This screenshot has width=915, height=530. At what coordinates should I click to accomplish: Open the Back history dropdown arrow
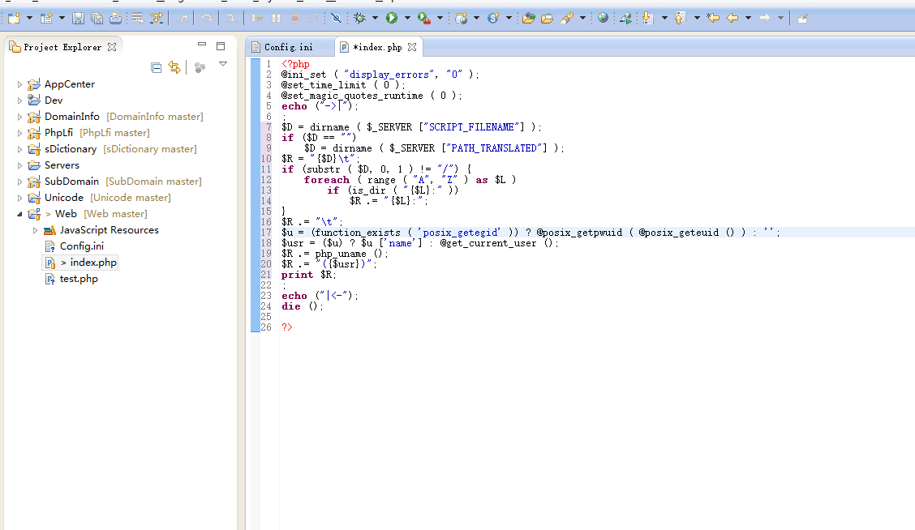coord(748,18)
